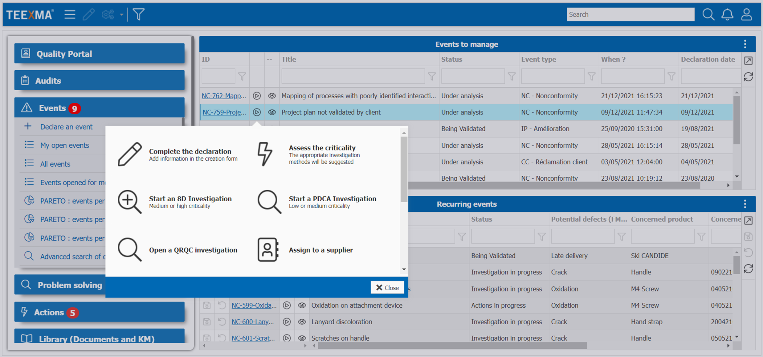Toggle the eye icon on NC-762 Mapping row
This screenshot has height=357, width=763.
272,96
